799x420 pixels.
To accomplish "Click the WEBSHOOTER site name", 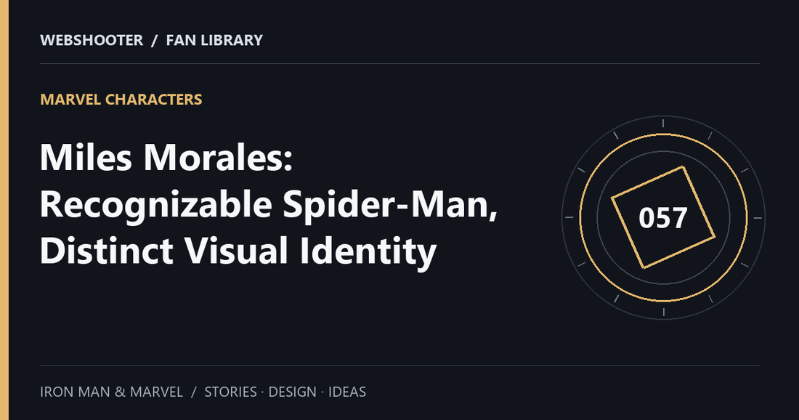I will (x=92, y=40).
